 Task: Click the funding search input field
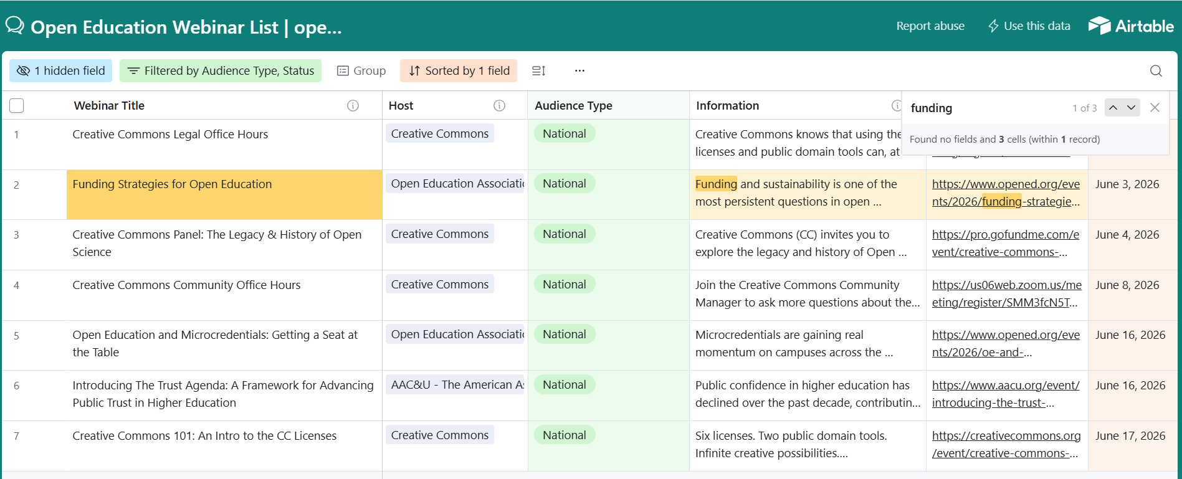(x=988, y=108)
